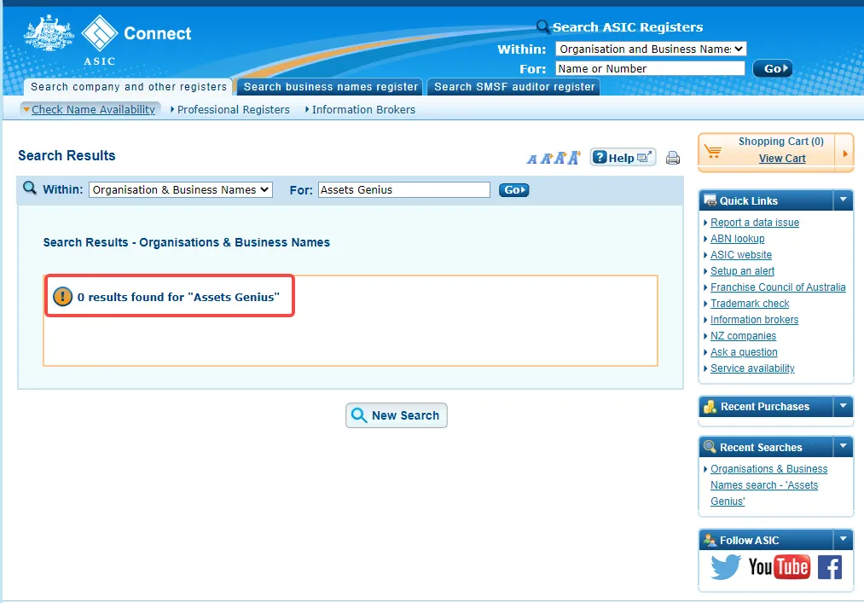
Task: Click the Recent Searches header icon
Action: click(710, 447)
